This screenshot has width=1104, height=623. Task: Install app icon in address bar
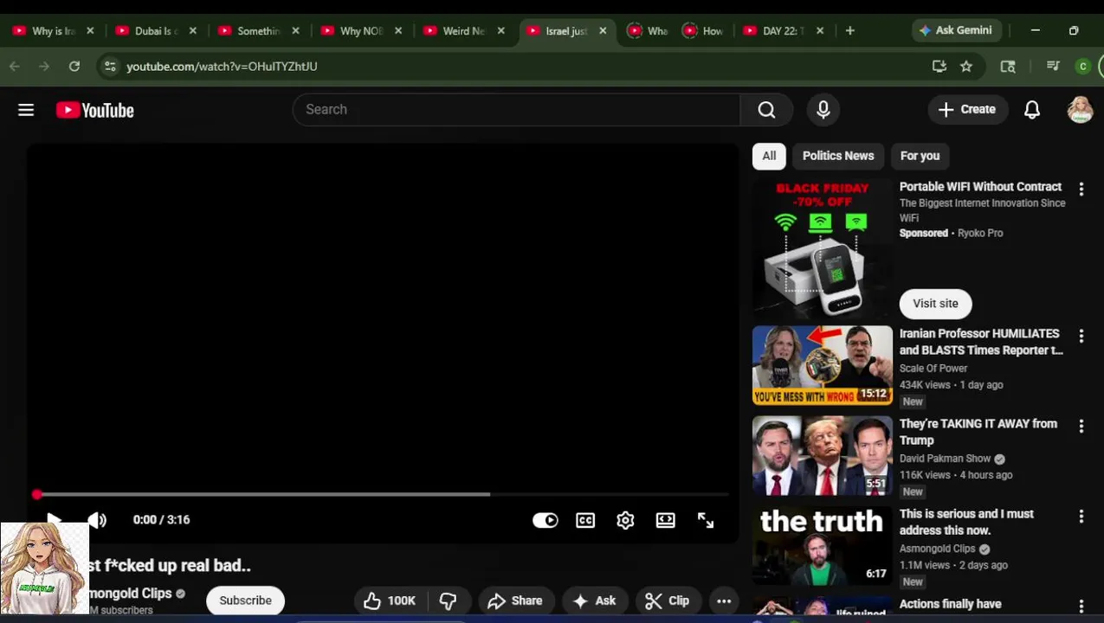click(x=939, y=66)
